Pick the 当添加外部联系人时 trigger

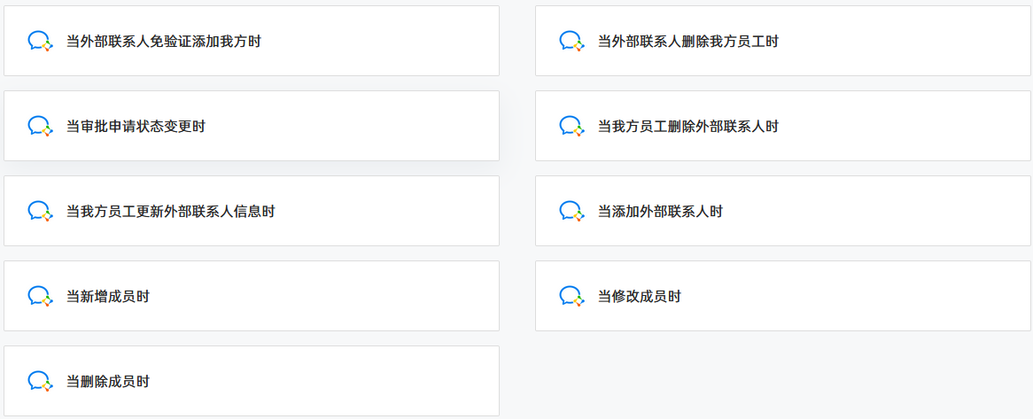pyautogui.click(x=782, y=211)
